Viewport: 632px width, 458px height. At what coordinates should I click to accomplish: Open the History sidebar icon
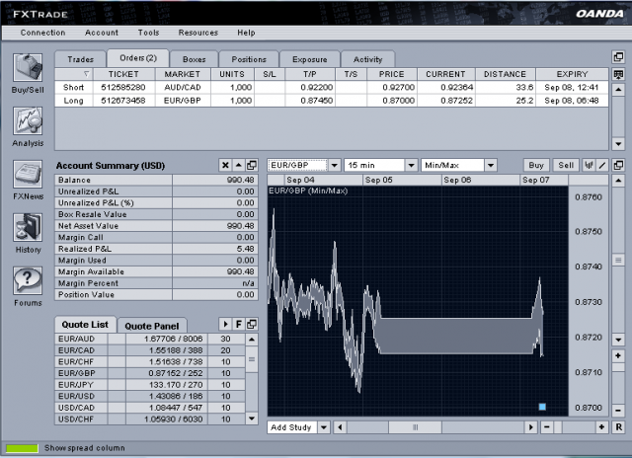click(28, 228)
